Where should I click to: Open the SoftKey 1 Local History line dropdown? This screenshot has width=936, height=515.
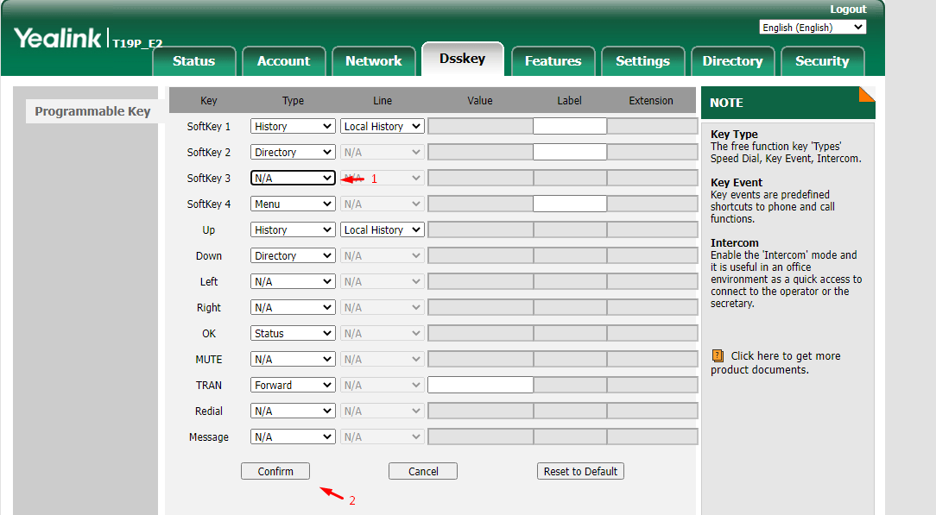click(382, 126)
